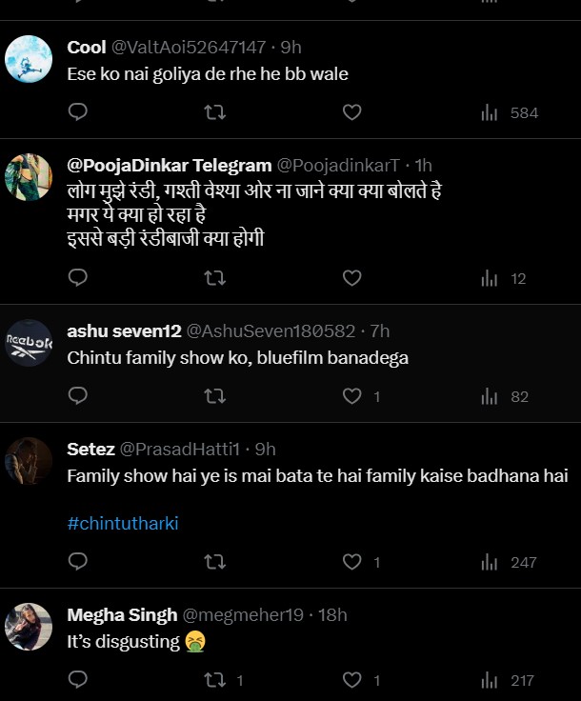
Task: Click Cool's profile avatar
Action: click(29, 58)
